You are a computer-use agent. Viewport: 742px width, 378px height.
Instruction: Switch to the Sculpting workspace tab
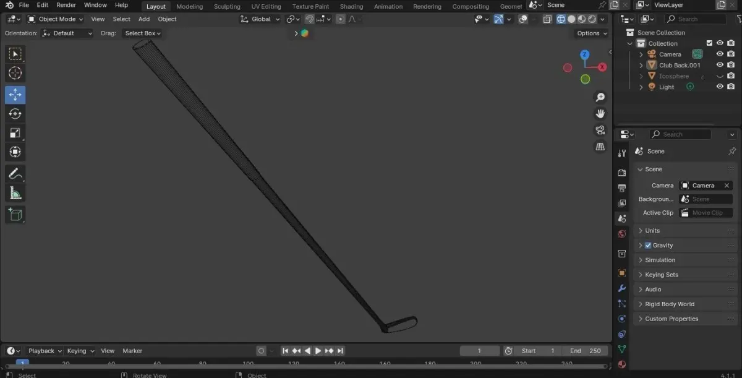click(x=227, y=6)
